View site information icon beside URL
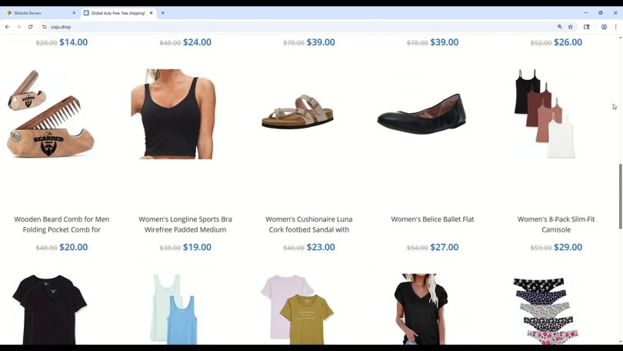623x351 pixels. pyautogui.click(x=44, y=27)
